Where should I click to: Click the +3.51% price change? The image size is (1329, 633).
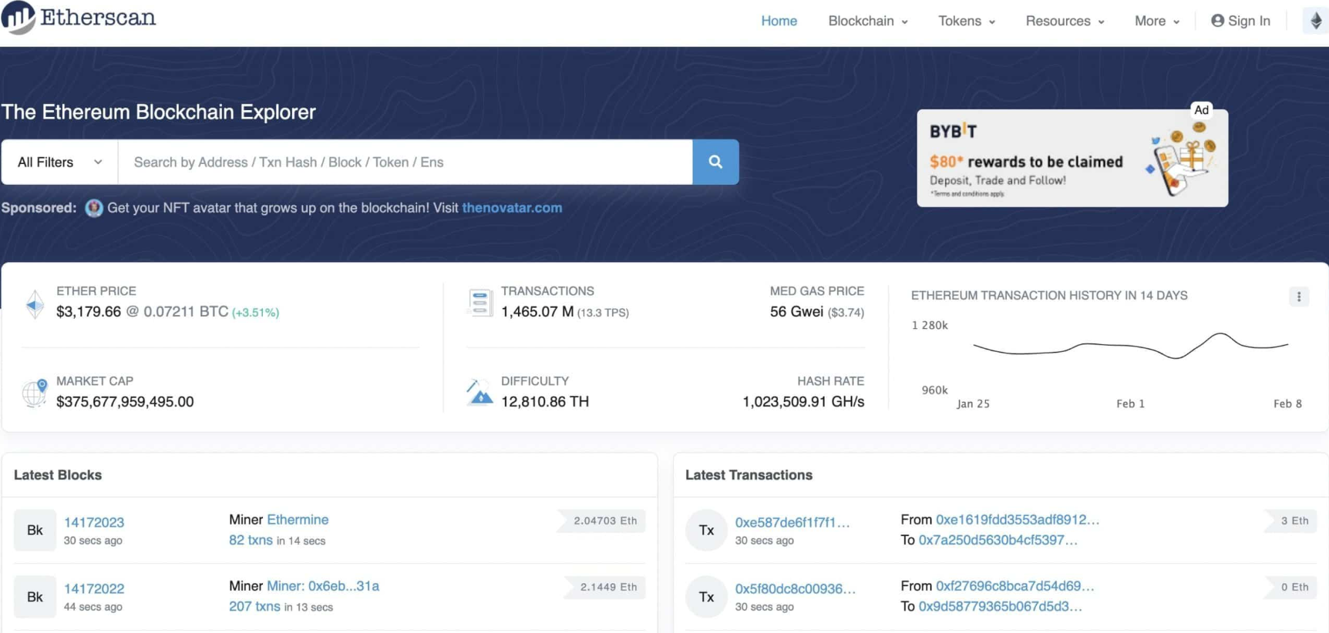click(256, 313)
